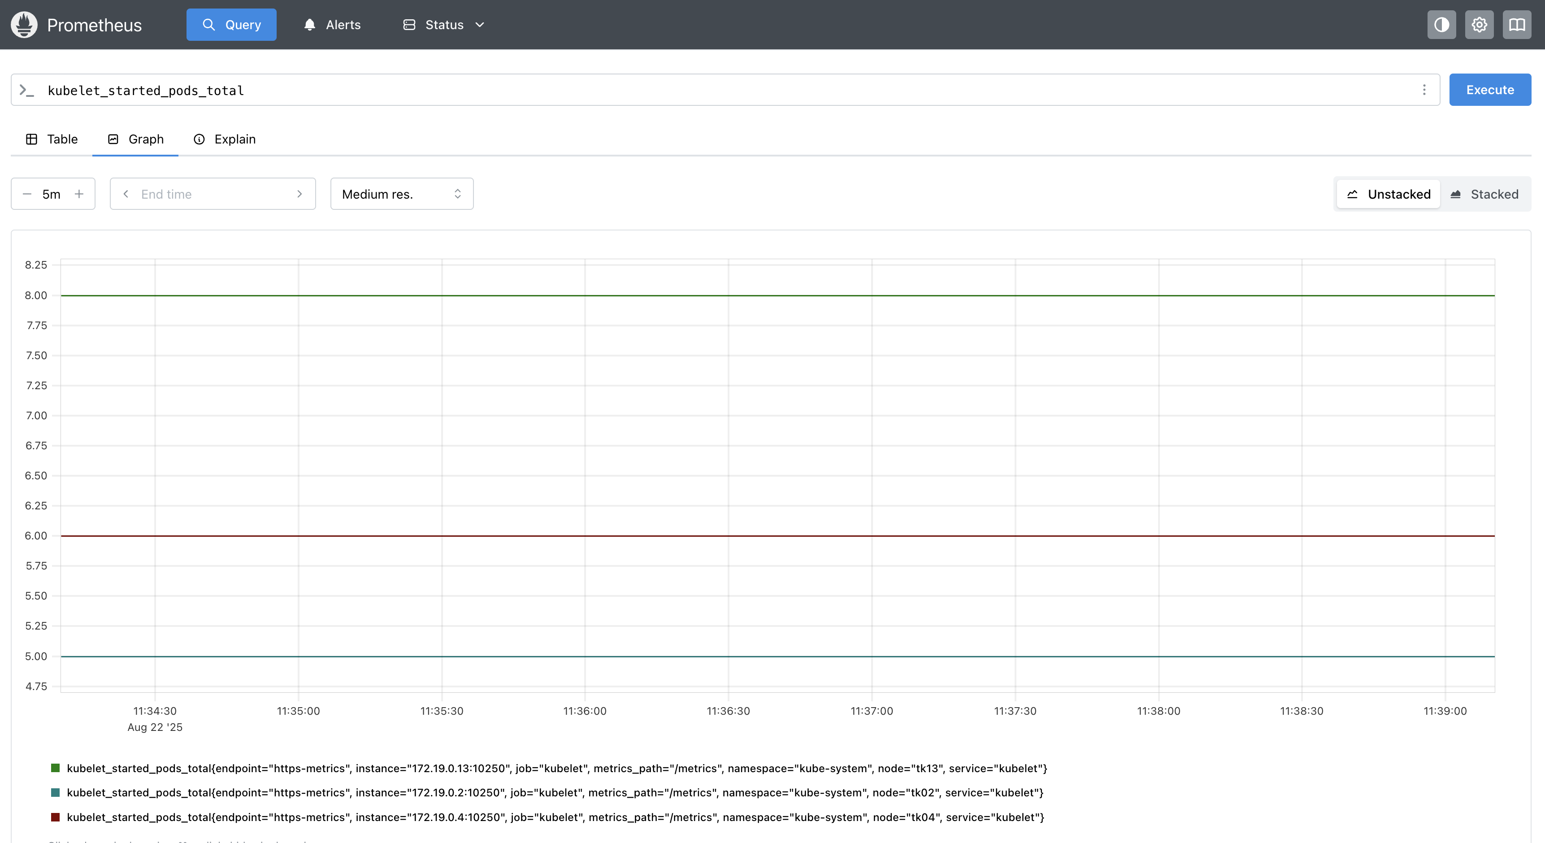The width and height of the screenshot is (1545, 843).
Task: Increase range with the plus icon
Action: (x=79, y=194)
